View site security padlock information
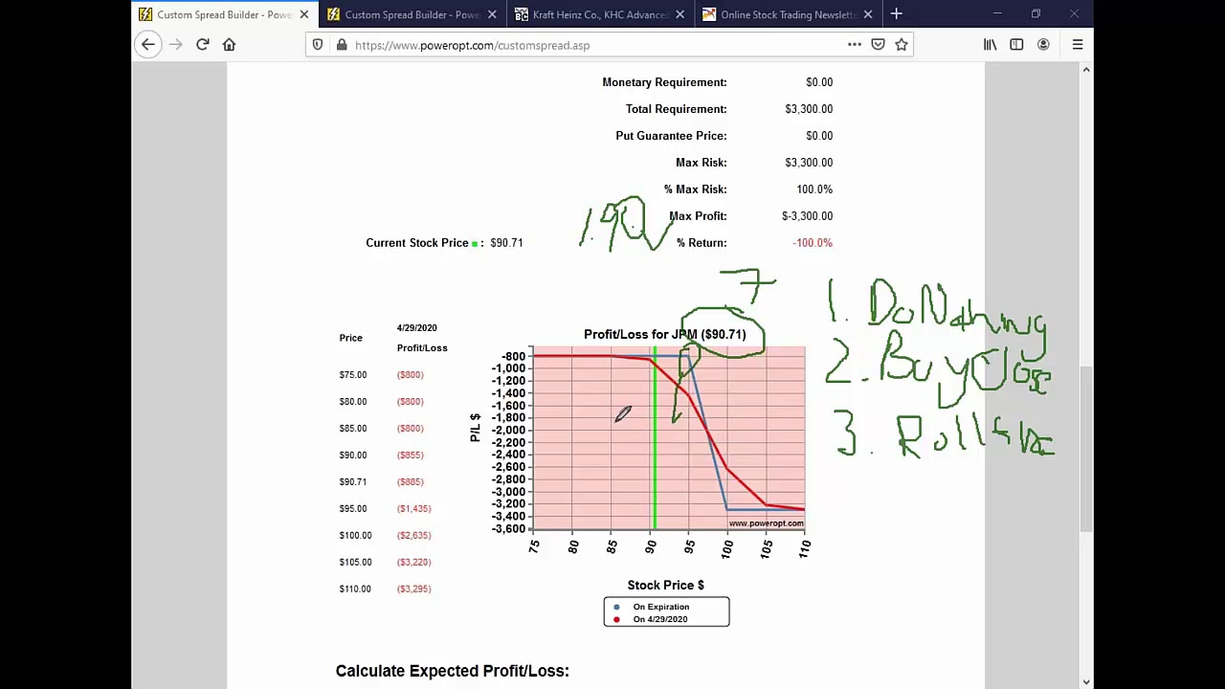This screenshot has height=689, width=1225. pyautogui.click(x=341, y=45)
